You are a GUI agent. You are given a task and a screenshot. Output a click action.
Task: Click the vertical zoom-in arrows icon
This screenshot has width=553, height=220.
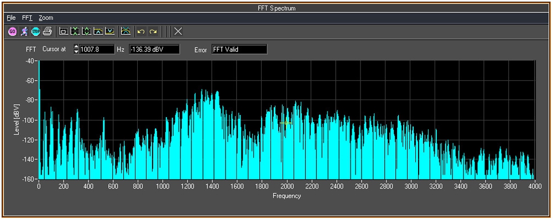pyautogui.click(x=75, y=32)
